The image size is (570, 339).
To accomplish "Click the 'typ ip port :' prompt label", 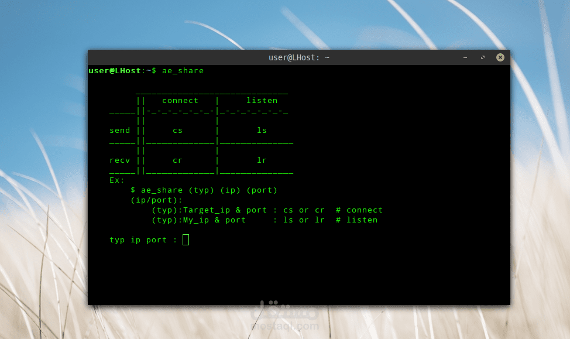I will point(143,240).
